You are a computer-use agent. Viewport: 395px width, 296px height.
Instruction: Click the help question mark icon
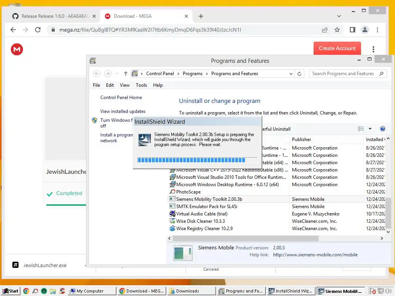click(x=382, y=129)
